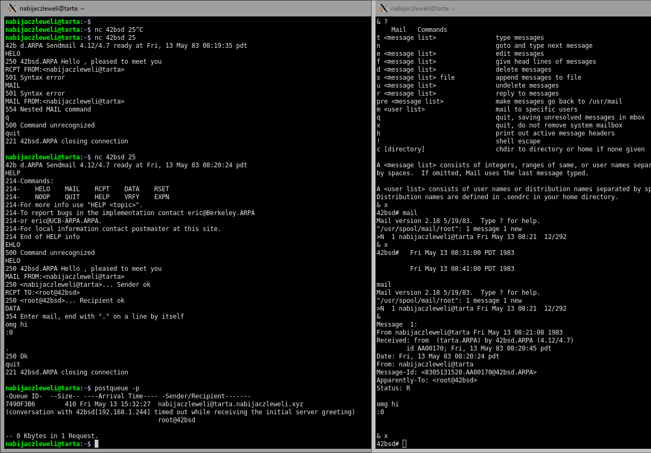Click the cursor at the right terminal's 42bsd# prompt

(404, 443)
